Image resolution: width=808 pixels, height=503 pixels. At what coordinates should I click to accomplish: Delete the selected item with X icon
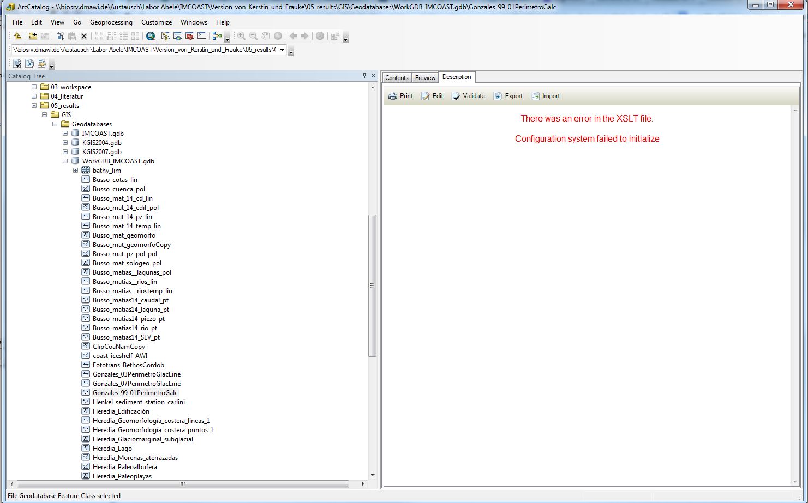coord(84,36)
